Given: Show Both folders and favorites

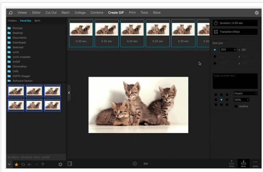Looking at the screenshot, I should 37,21.
